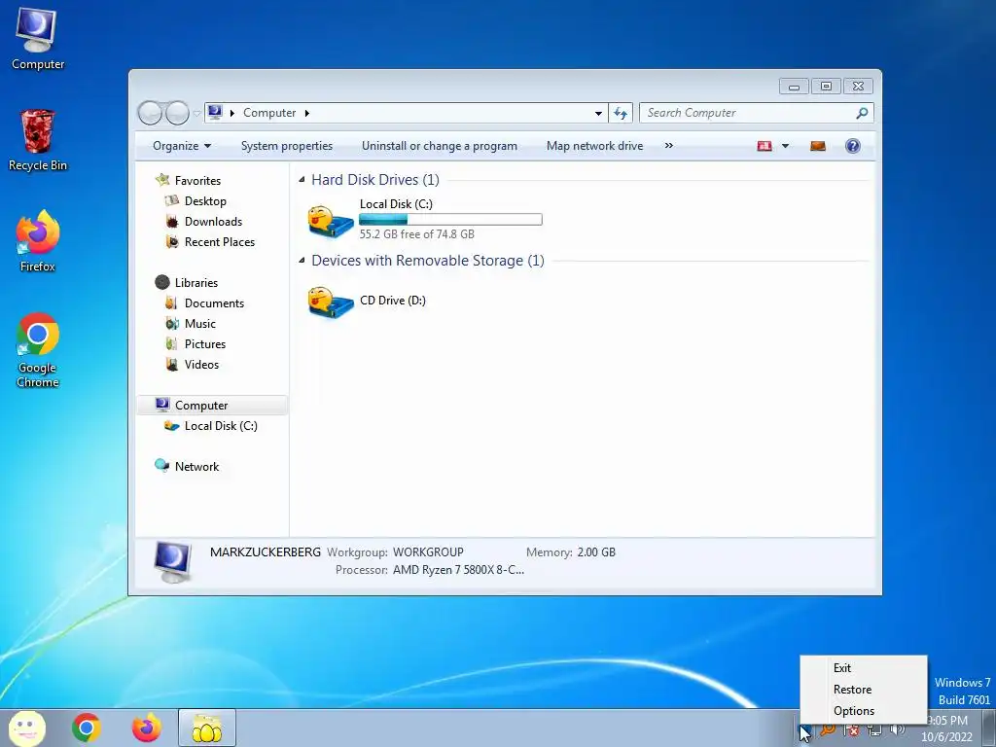Select Network in the navigation pane
The width and height of the screenshot is (996, 747).
coord(196,467)
